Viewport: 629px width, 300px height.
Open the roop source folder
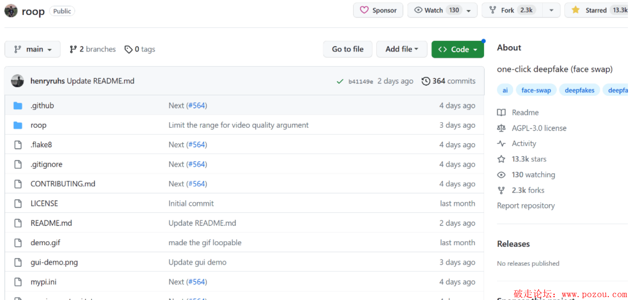pyautogui.click(x=38, y=125)
